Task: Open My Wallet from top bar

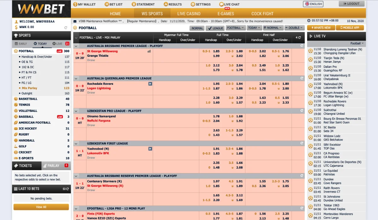Action: tap(84, 4)
